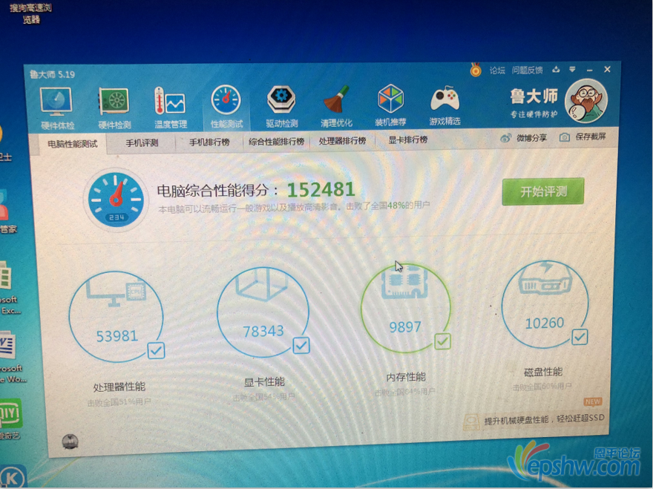Toggle the 内存性能 checkbox
Viewport: 653px width, 489px height.
click(442, 341)
